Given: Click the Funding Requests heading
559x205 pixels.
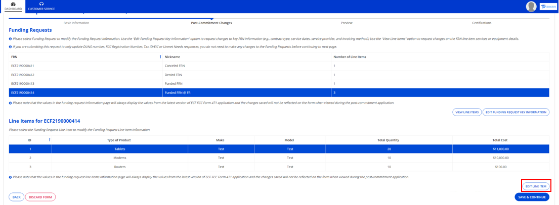Looking at the screenshot, I should (30, 30).
